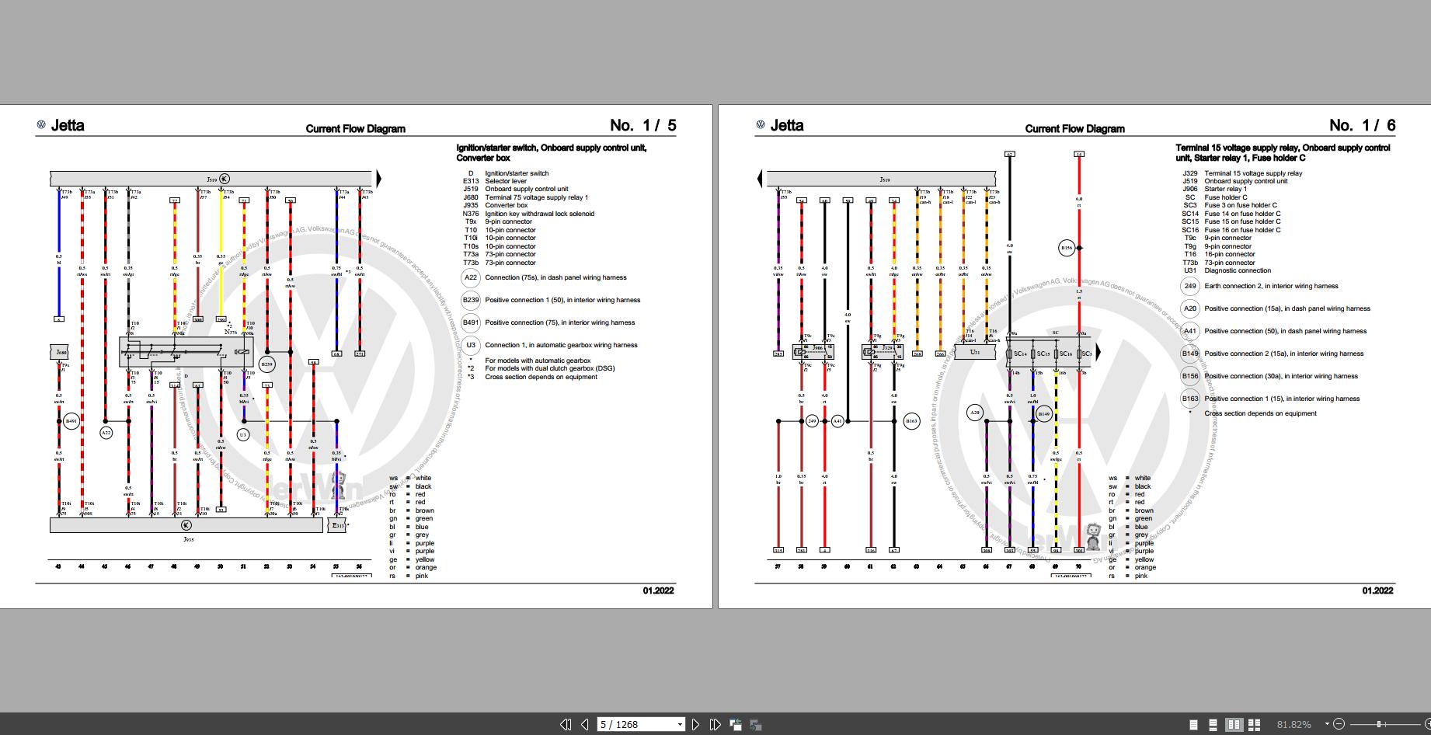Click the 81.82% zoom percentage value

coord(1293,724)
